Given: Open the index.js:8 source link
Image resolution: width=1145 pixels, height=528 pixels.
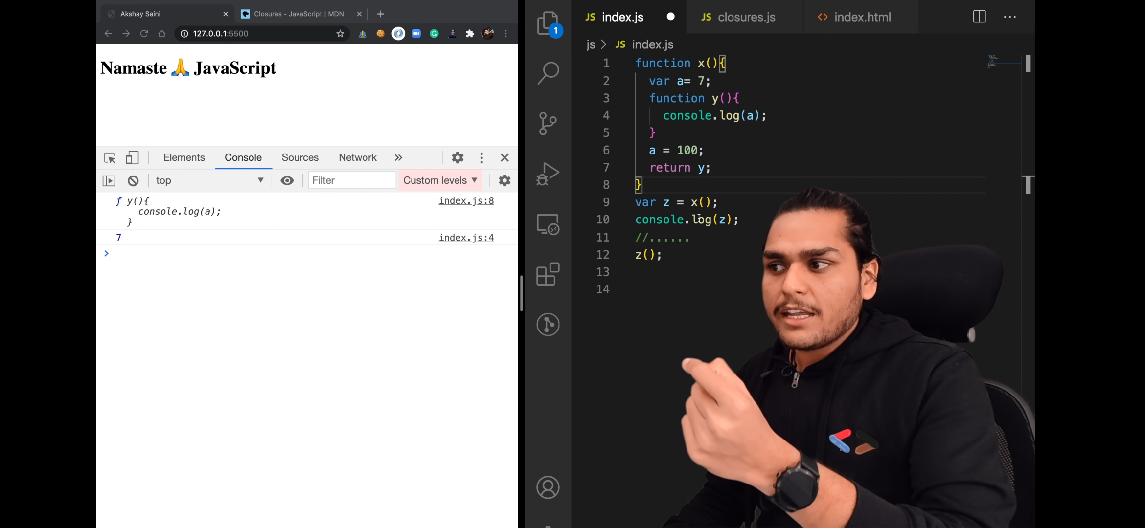Looking at the screenshot, I should click(466, 200).
